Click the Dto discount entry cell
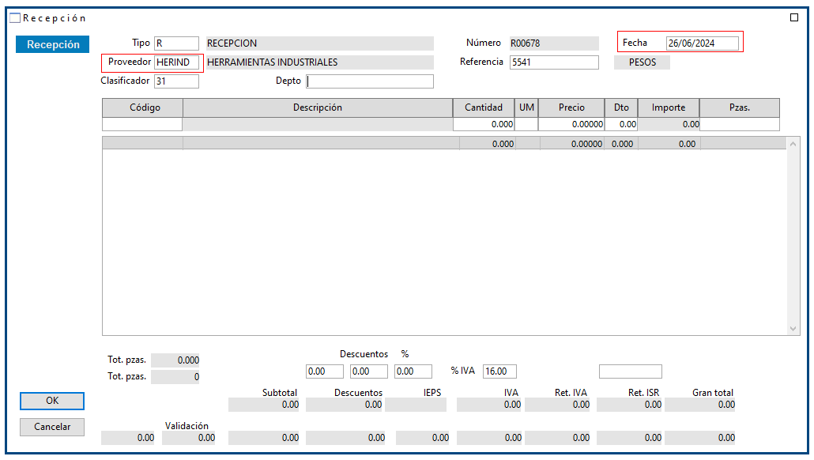814x460 pixels. pyautogui.click(x=621, y=124)
